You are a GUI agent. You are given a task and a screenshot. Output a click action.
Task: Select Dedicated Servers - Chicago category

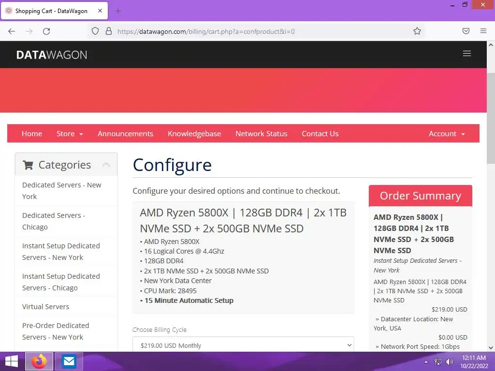tap(66, 221)
